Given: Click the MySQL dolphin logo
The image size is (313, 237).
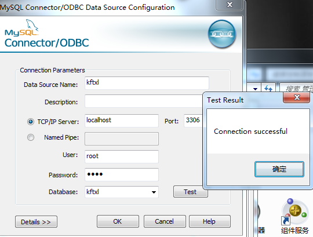Looking at the screenshot, I should point(22,28).
